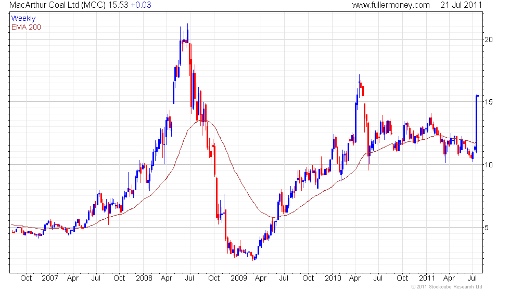The width and height of the screenshot is (510, 291).
Task: Click the MacArthur Coal Ltd (MCC) title
Action: pyautogui.click(x=58, y=5)
